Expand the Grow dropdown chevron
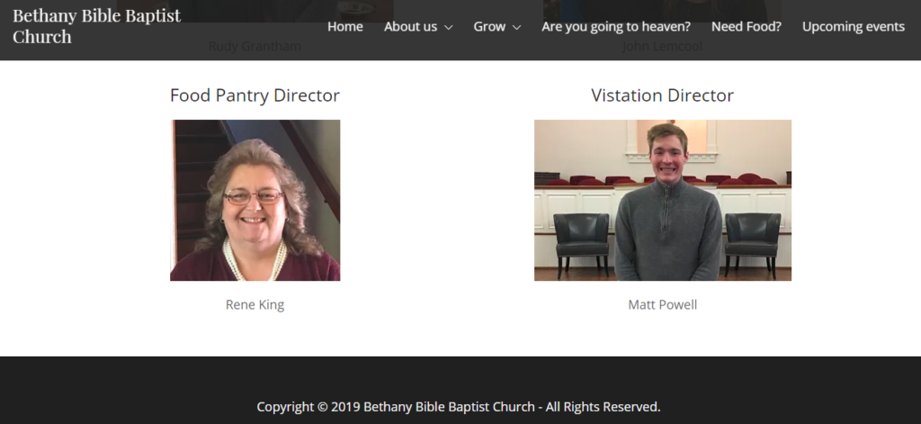The image size is (921, 424). pos(516,27)
